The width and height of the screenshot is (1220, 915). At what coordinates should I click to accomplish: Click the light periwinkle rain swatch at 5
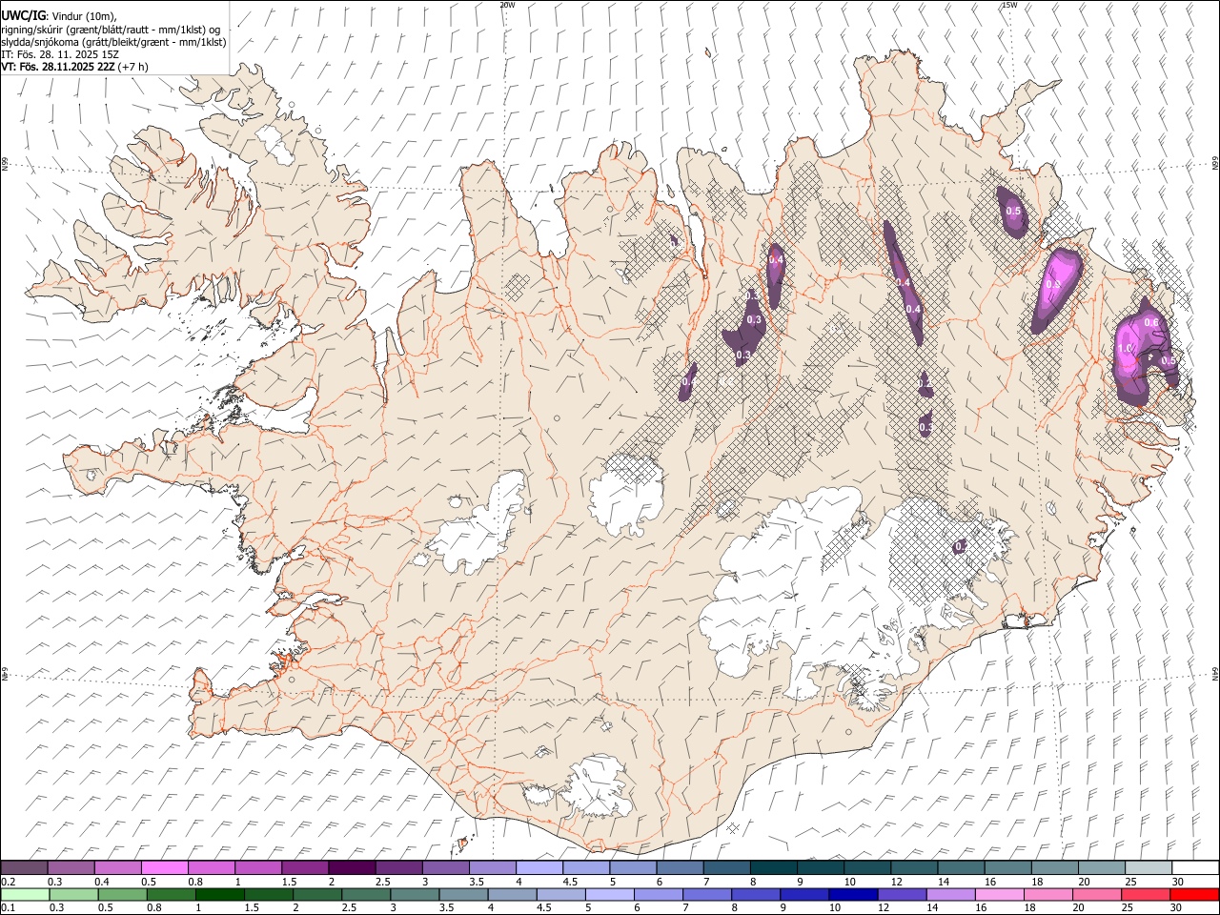[x=609, y=894]
